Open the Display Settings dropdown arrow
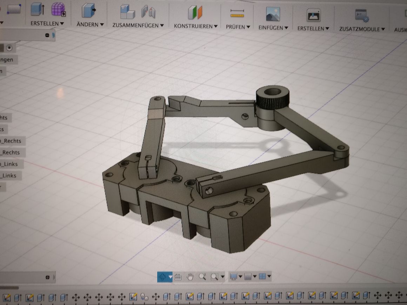 click(240, 277)
